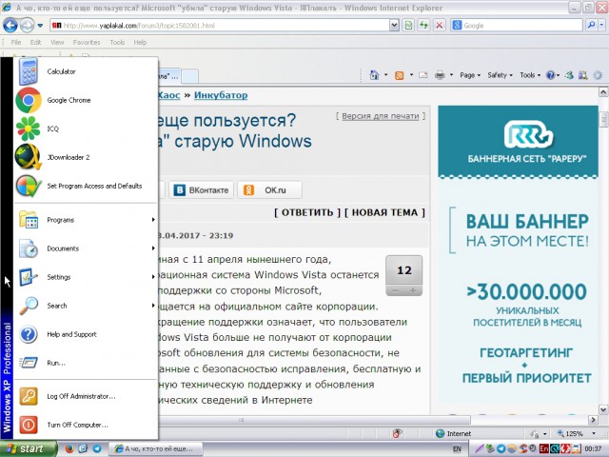Expand the Settings submenu
Screen dimensions: 609x457
coord(86,277)
